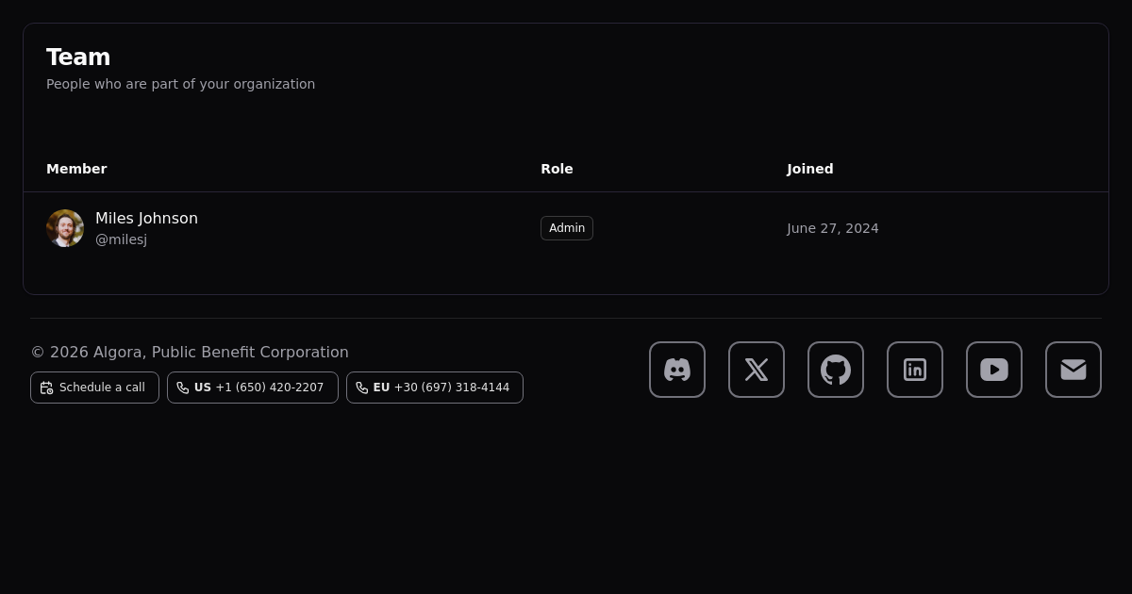Open the GitHub icon in footer
Image resolution: width=1132 pixels, height=594 pixels.
835,370
